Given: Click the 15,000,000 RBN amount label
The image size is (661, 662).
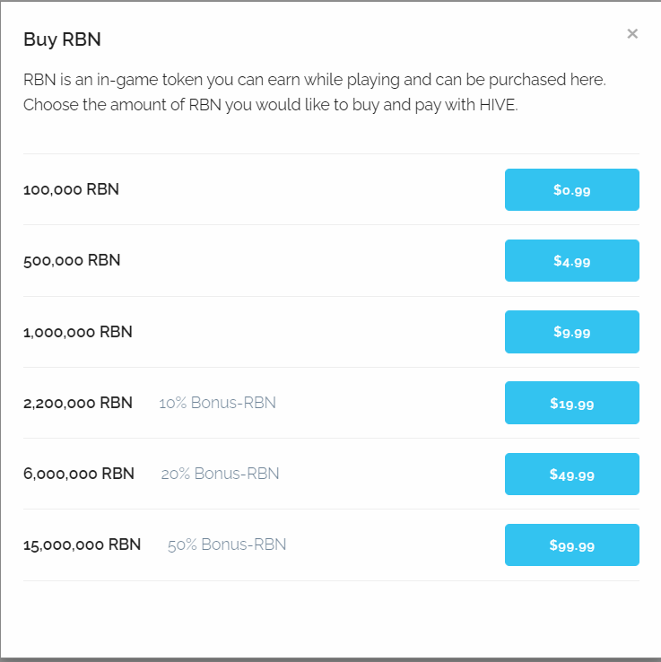Looking at the screenshot, I should (82, 544).
